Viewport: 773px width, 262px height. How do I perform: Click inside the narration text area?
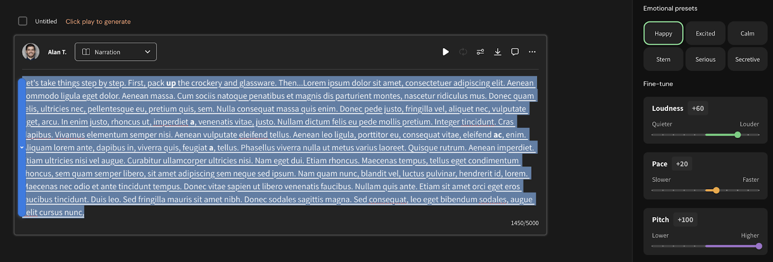coord(280,148)
